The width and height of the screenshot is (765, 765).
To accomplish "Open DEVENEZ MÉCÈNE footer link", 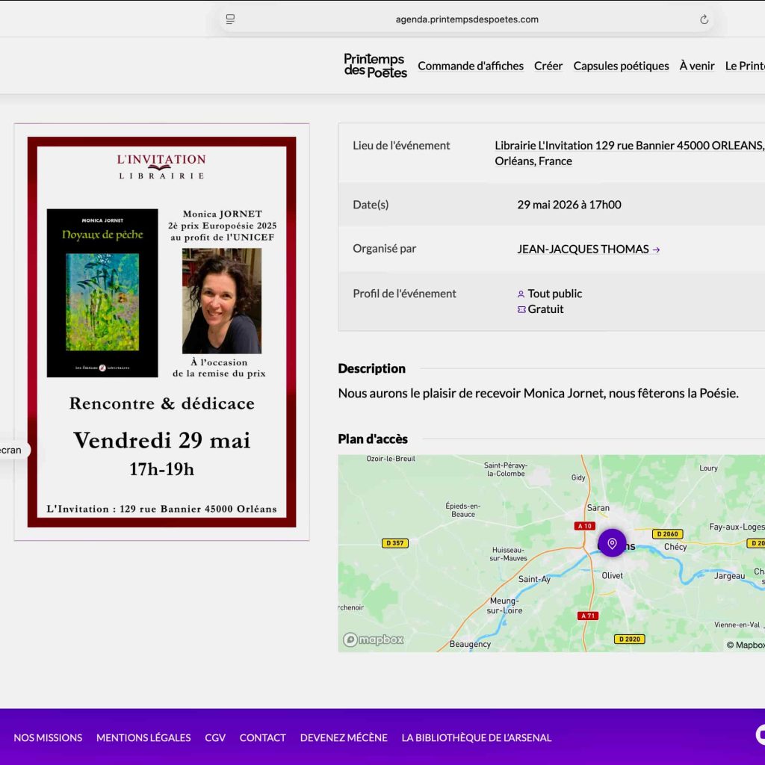I will tap(344, 737).
